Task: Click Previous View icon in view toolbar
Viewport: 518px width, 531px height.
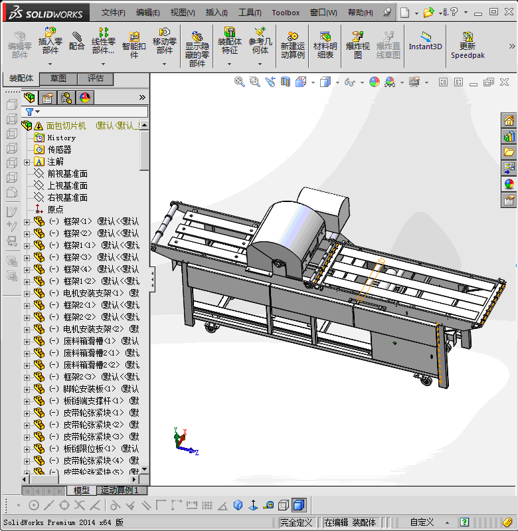Action: (x=270, y=82)
